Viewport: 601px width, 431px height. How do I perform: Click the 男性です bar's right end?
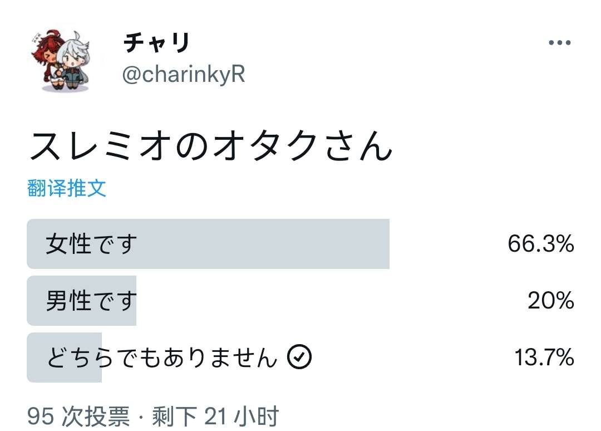[x=132, y=301]
